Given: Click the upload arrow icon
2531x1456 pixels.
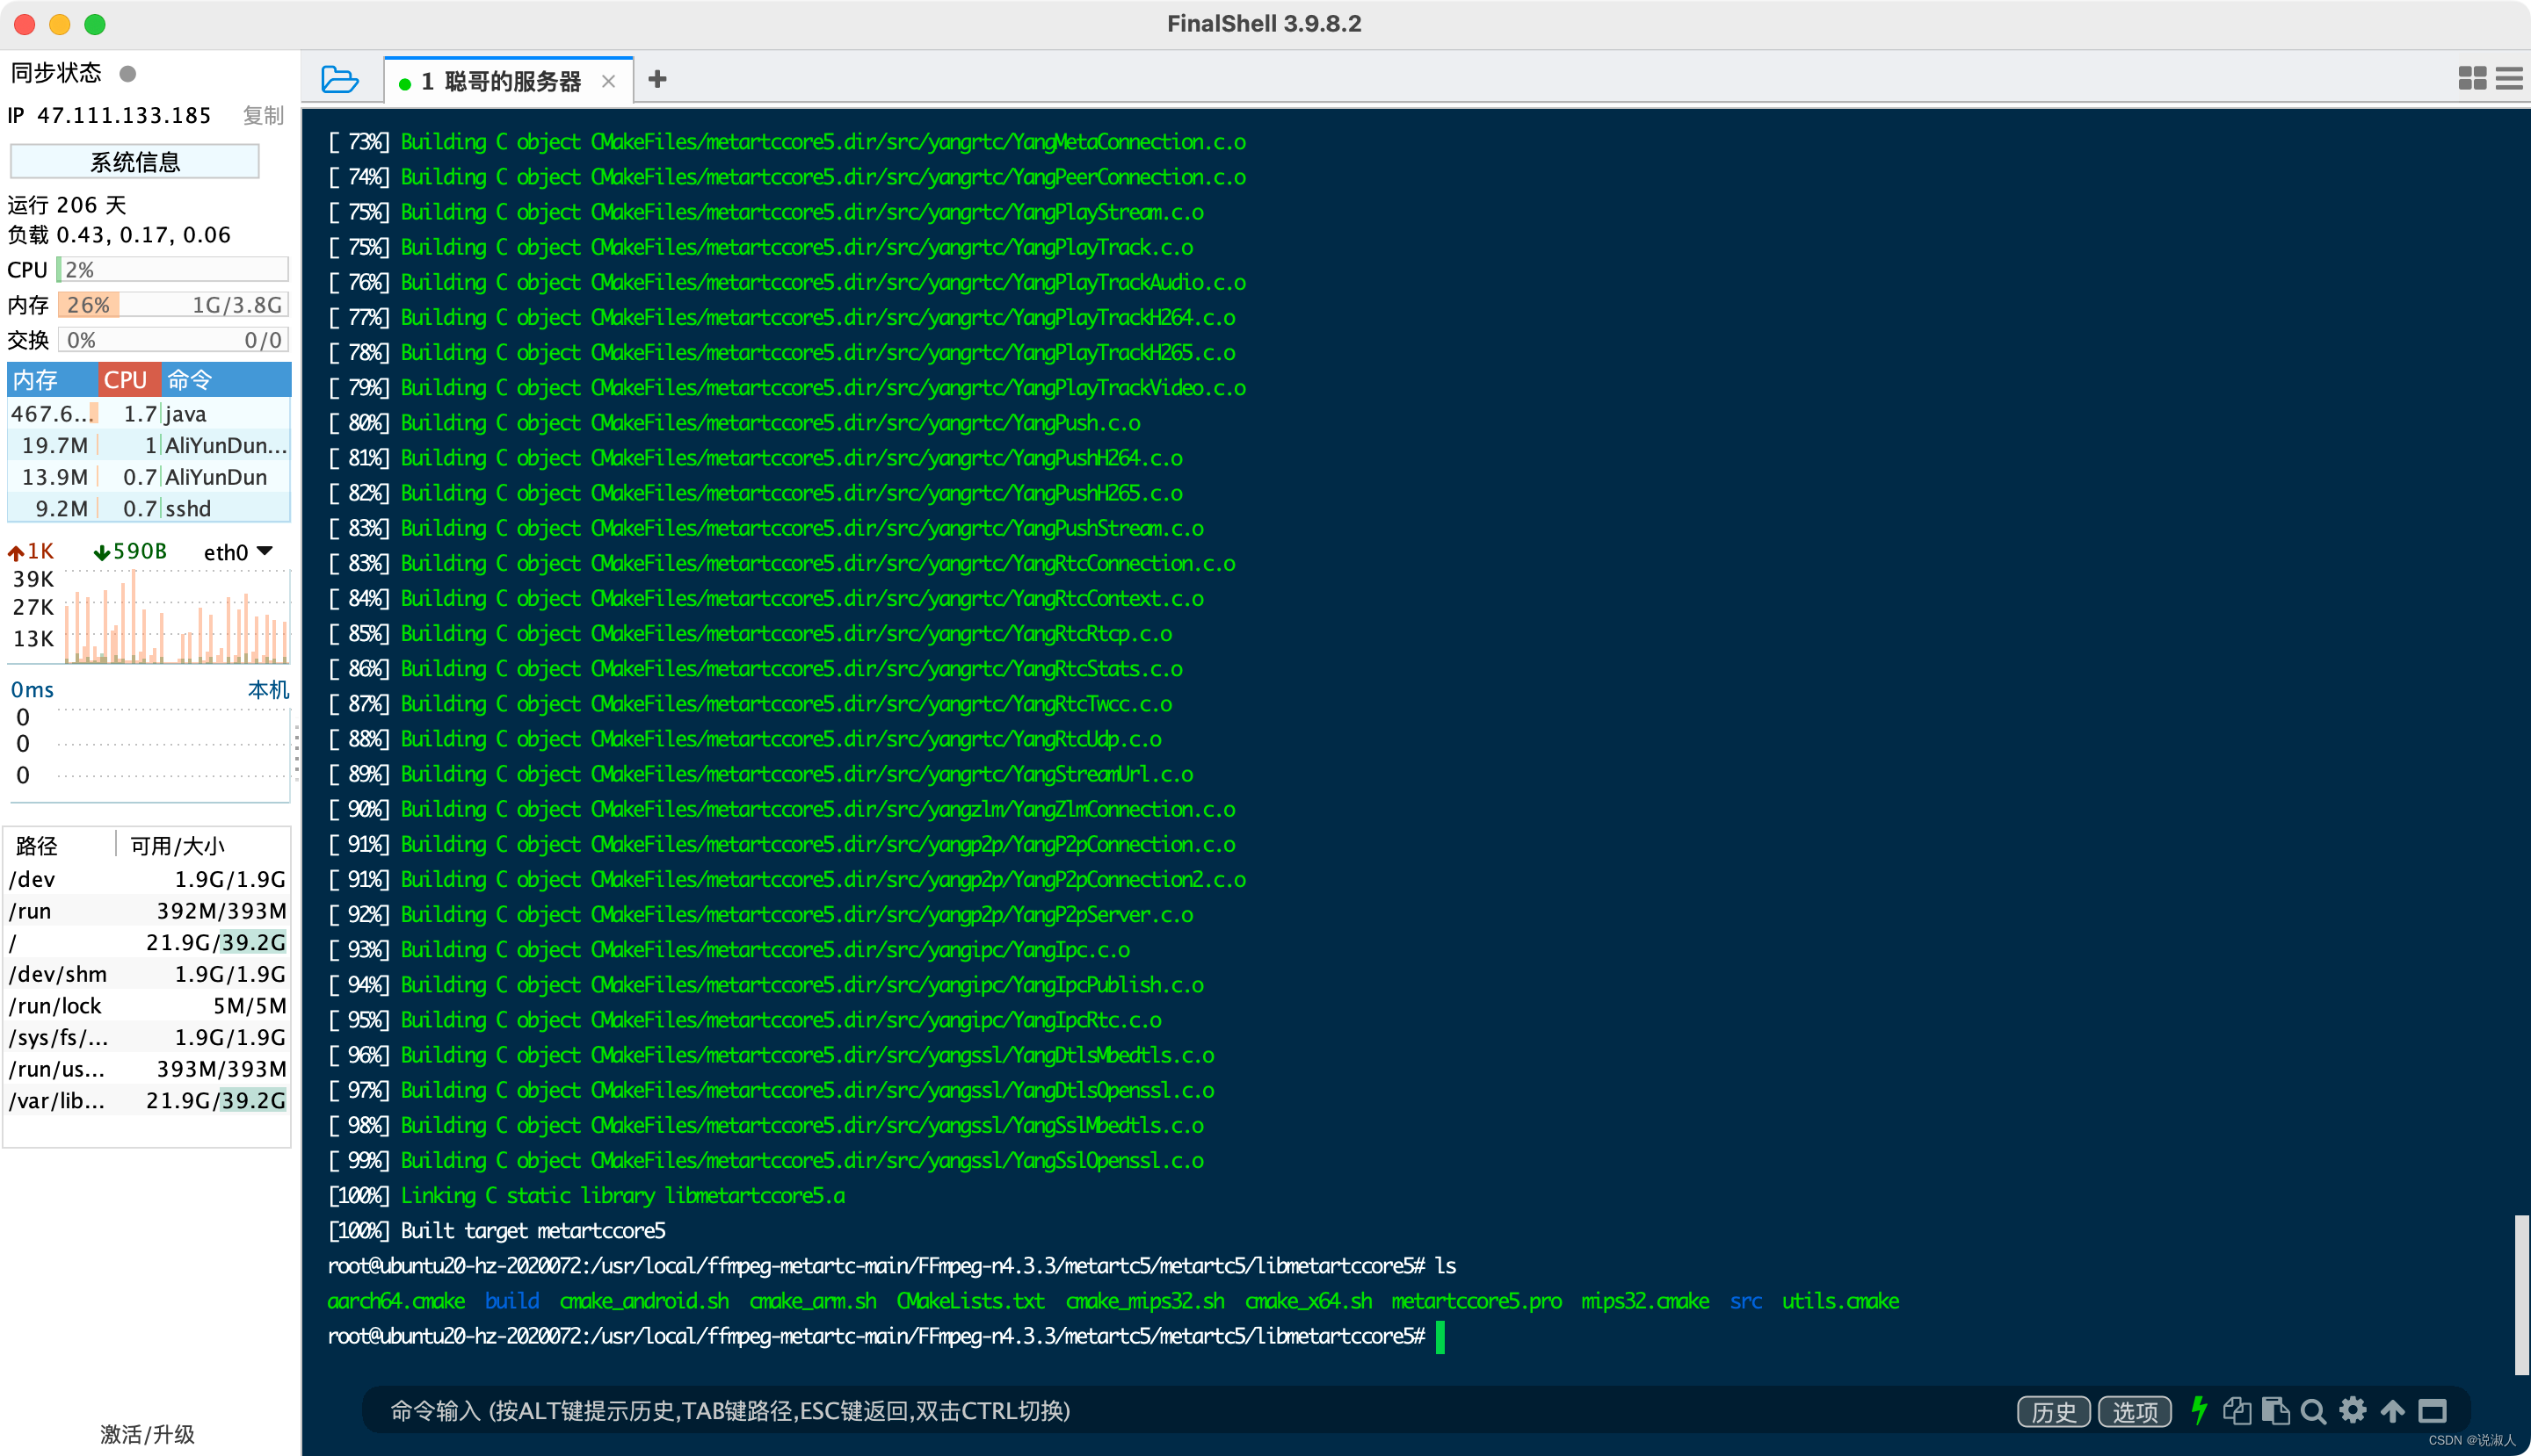Looking at the screenshot, I should click(x=2392, y=1411).
